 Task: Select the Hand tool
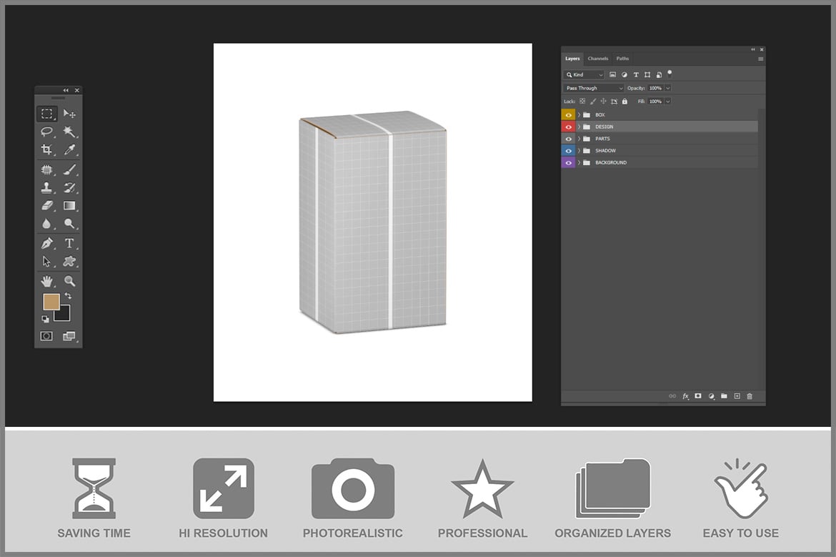click(47, 281)
